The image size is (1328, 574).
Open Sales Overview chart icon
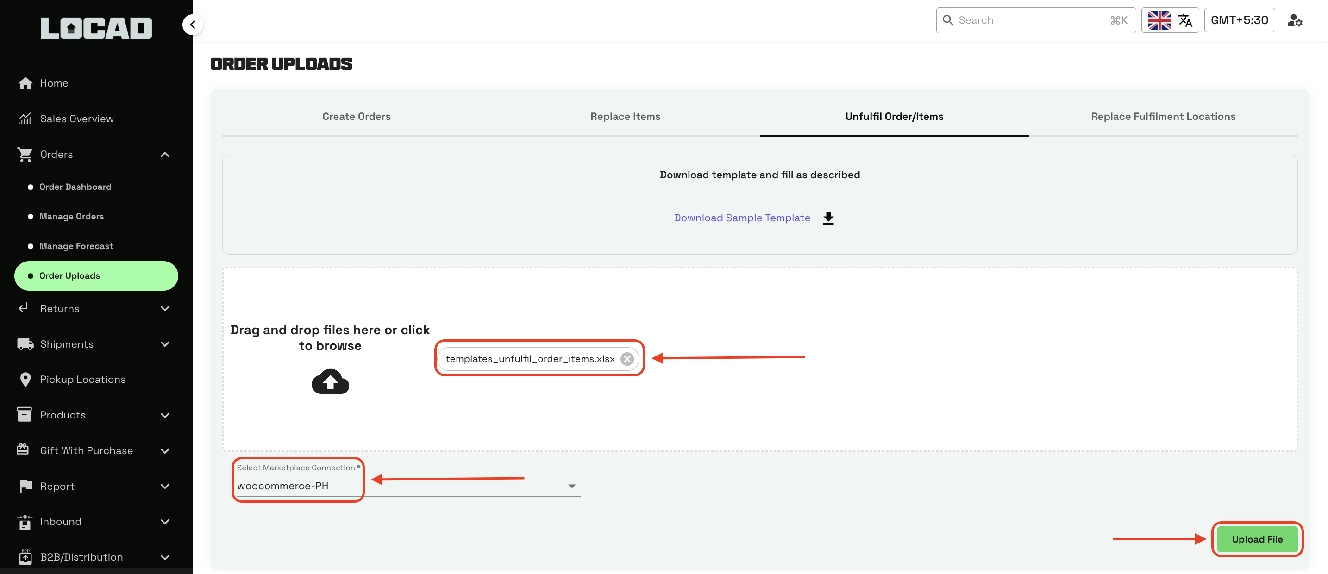pos(25,119)
